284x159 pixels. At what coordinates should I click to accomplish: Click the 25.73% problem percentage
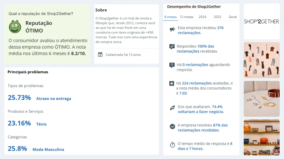click(x=19, y=98)
